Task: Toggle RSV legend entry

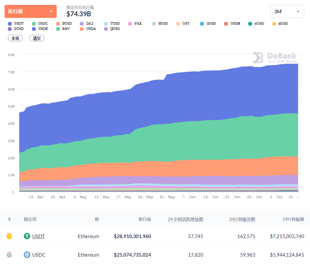Action: [x=63, y=29]
